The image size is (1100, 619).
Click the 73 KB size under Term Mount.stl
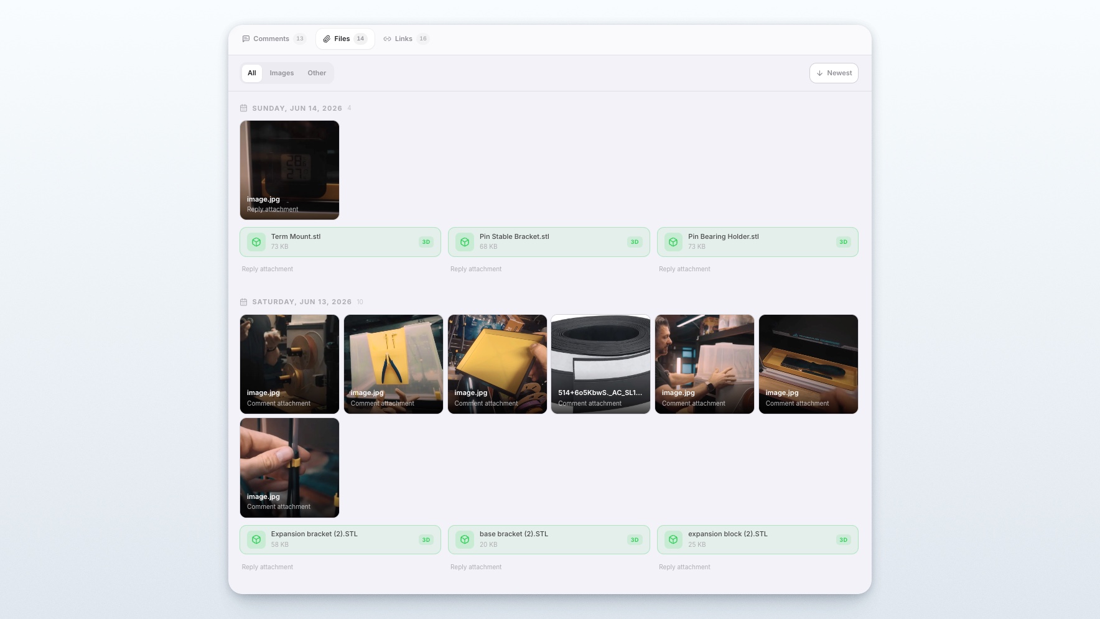279,247
